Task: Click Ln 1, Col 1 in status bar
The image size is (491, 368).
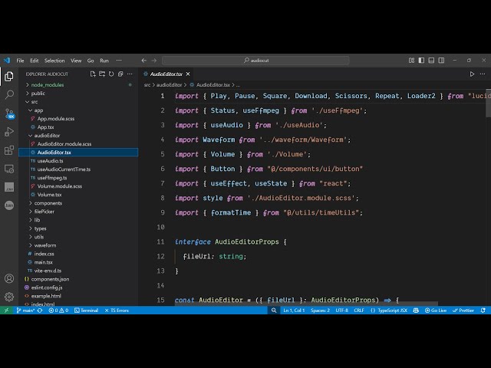Action: [x=294, y=310]
